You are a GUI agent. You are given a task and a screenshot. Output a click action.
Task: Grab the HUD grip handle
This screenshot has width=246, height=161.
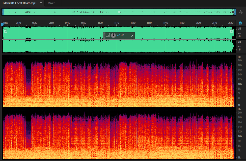click(x=104, y=36)
